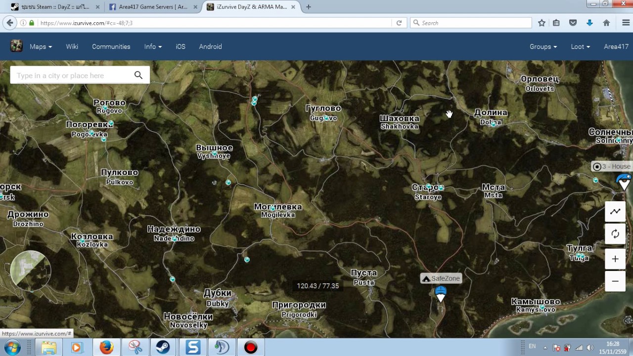633x356 pixels.
Task: Click the blue SafeZone map marker pin
Action: (441, 294)
